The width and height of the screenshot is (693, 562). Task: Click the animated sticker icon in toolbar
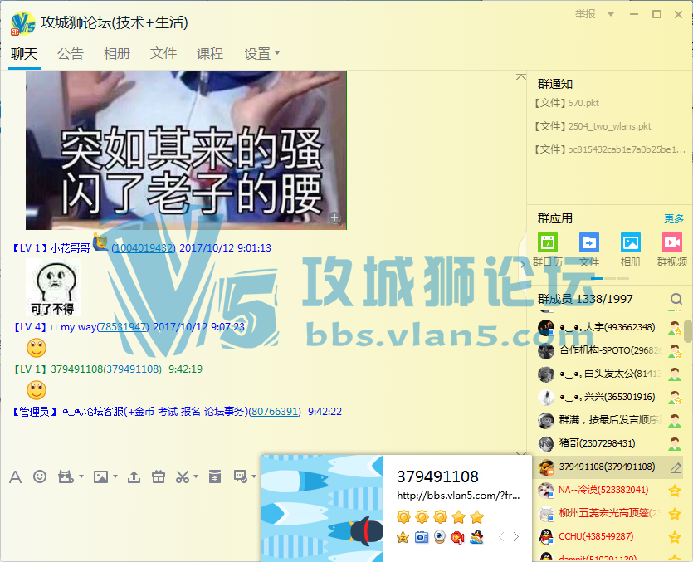click(66, 476)
